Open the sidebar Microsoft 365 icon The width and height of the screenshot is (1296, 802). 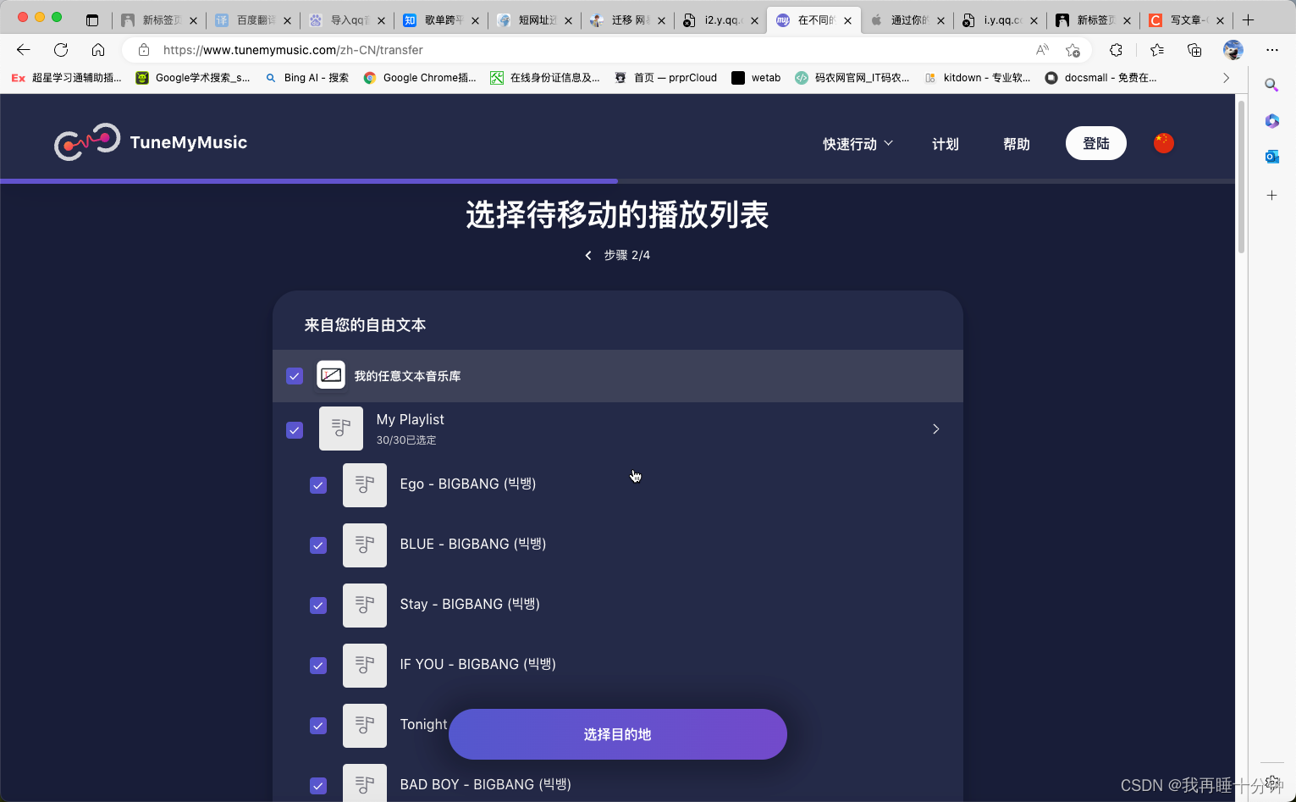tap(1271, 121)
